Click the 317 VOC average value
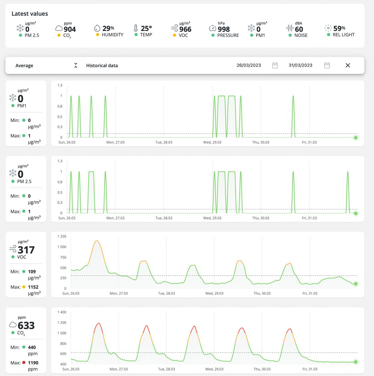 (x=26, y=250)
